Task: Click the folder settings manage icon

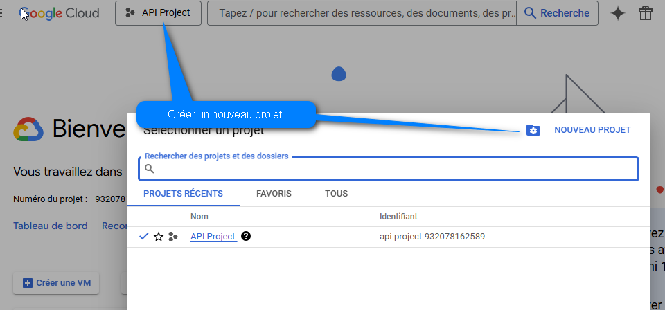Action: [x=533, y=131]
